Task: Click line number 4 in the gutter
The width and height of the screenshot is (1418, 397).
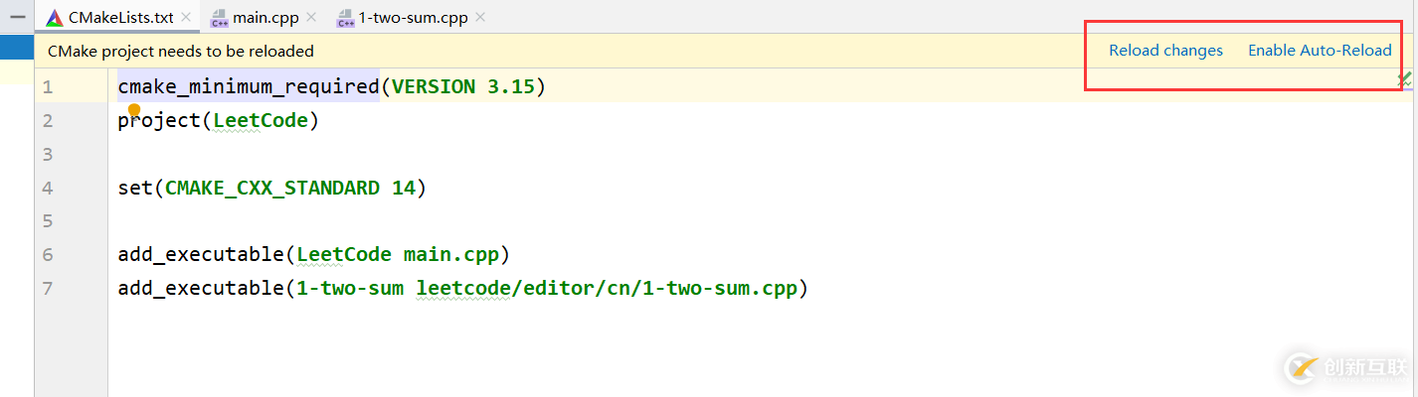Action: click(x=48, y=188)
